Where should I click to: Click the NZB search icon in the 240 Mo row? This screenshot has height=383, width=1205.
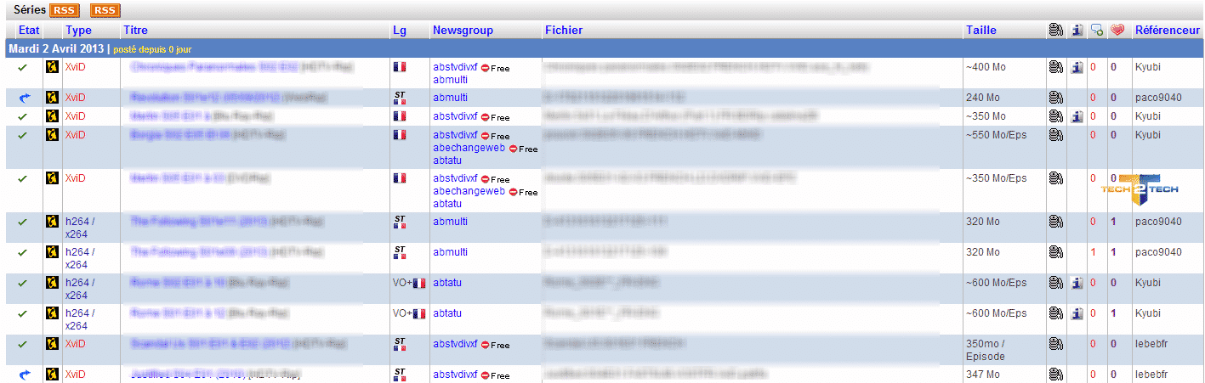click(1055, 98)
